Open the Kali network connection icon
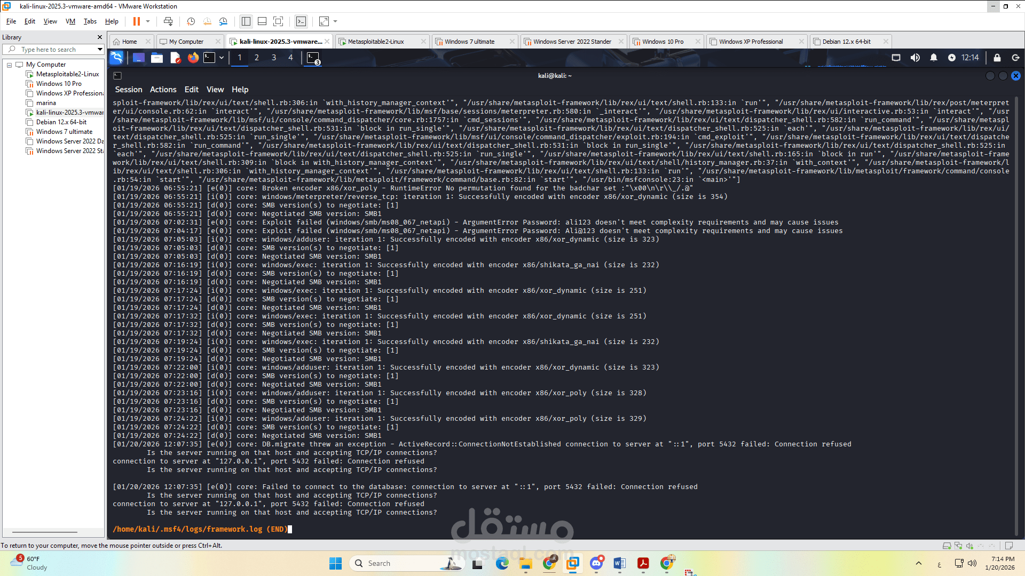1025x576 pixels. (896, 58)
